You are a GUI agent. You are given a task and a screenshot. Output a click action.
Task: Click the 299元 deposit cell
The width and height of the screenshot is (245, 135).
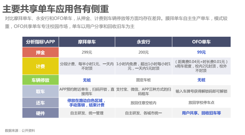(x=87, y=52)
